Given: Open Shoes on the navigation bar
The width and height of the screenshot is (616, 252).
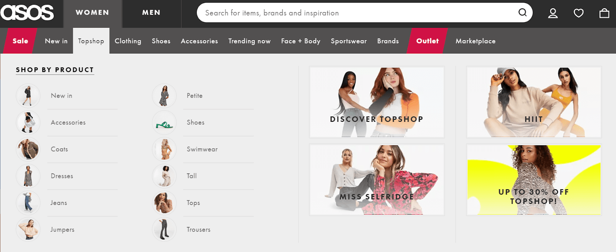Looking at the screenshot, I should coord(161,41).
